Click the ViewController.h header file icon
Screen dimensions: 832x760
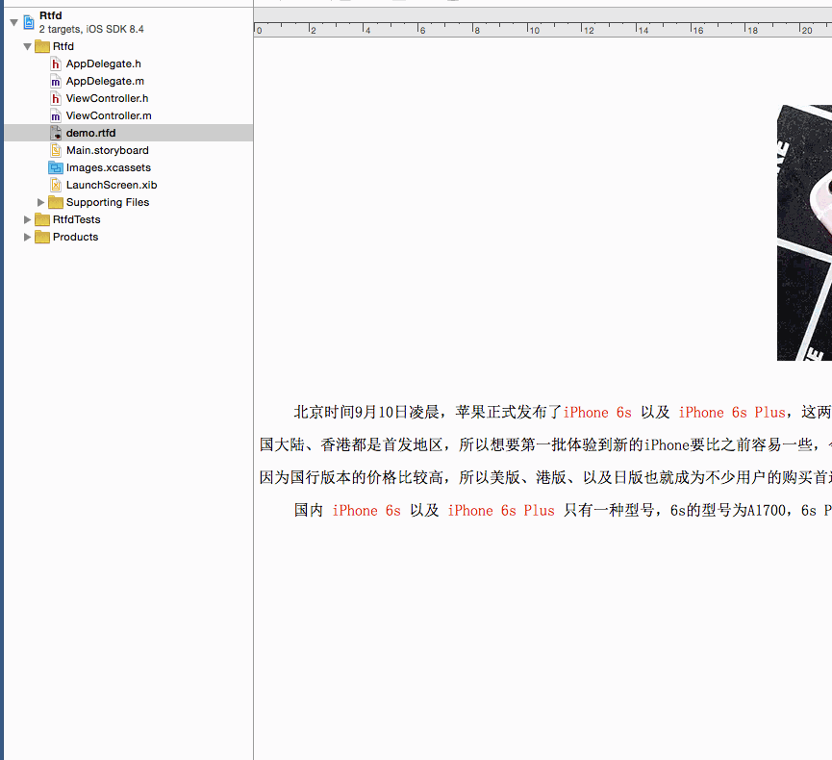[x=56, y=99]
